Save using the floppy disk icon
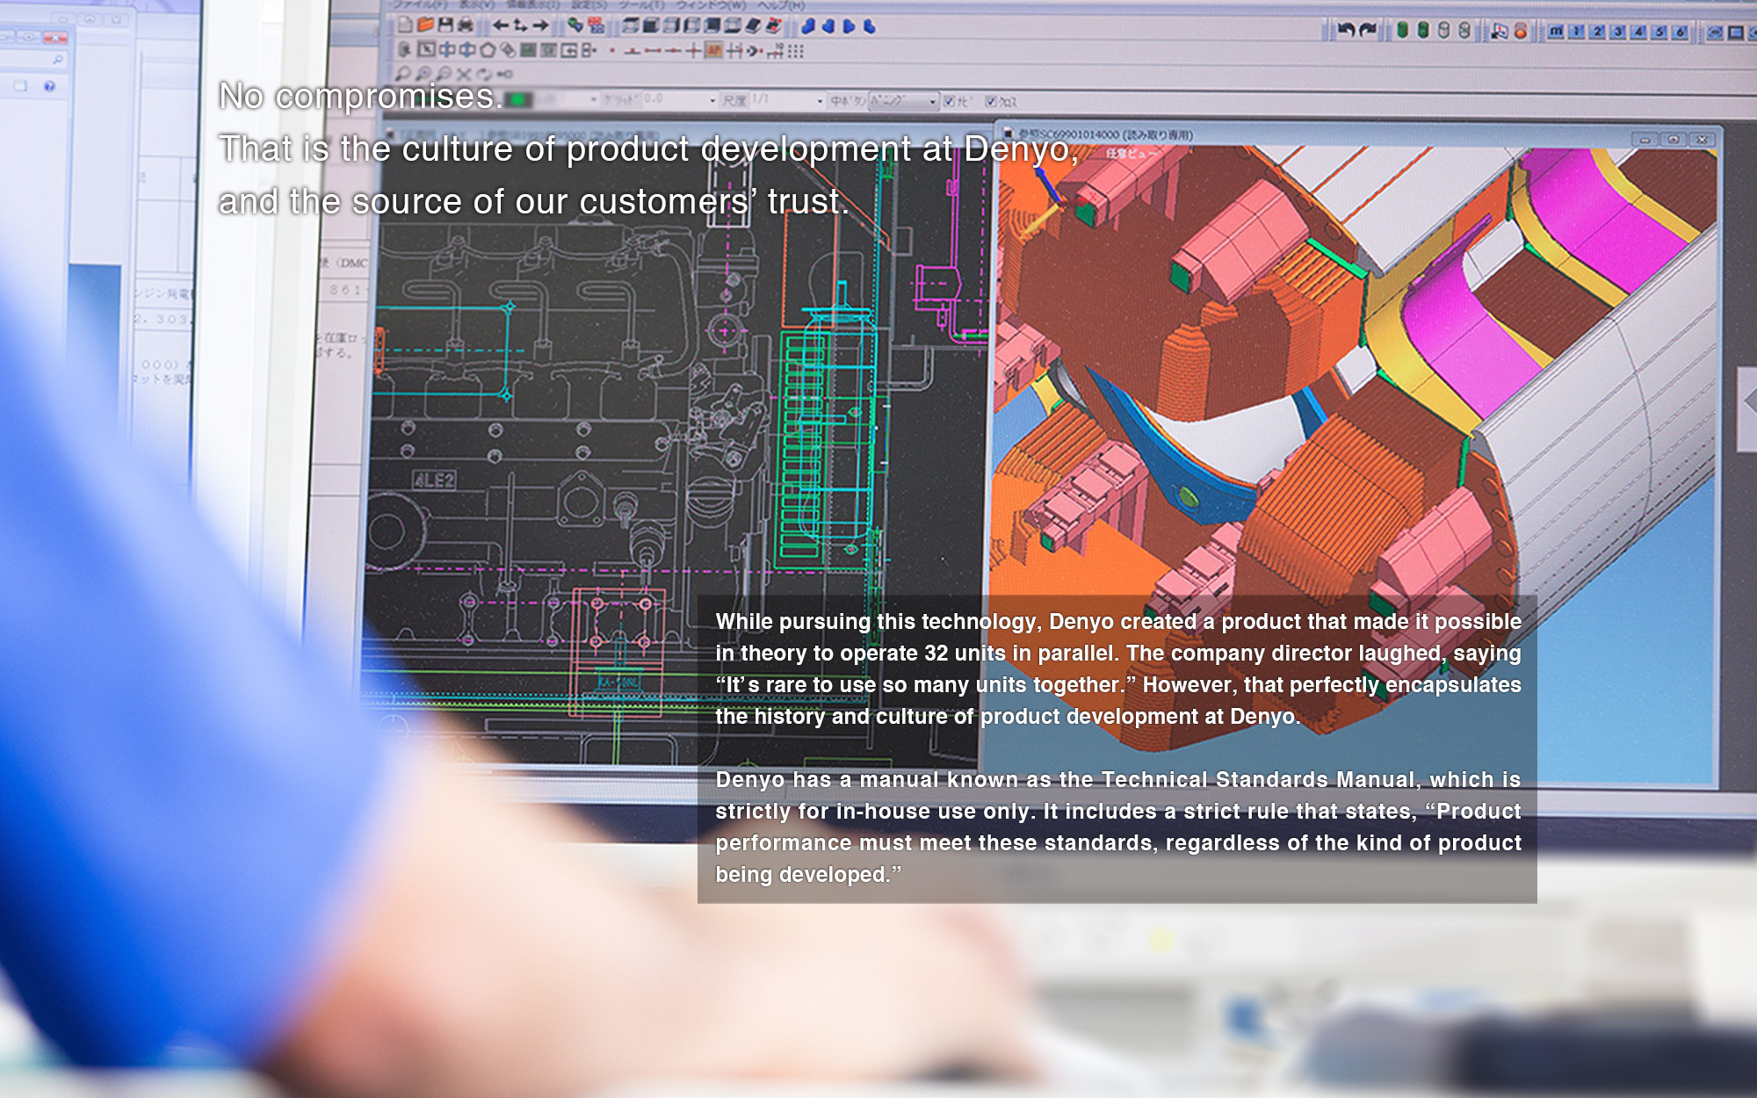1757x1098 pixels. tap(445, 25)
